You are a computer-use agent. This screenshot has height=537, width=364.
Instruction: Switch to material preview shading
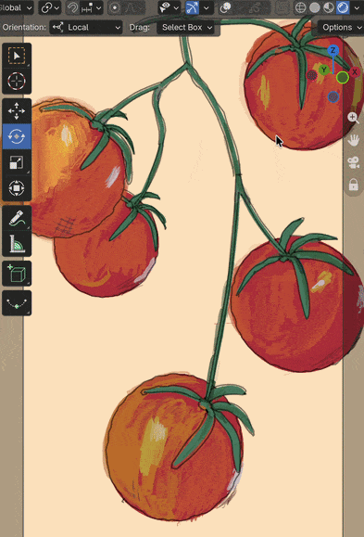pyautogui.click(x=329, y=7)
